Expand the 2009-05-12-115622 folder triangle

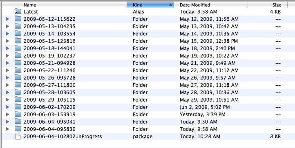coord(7,19)
